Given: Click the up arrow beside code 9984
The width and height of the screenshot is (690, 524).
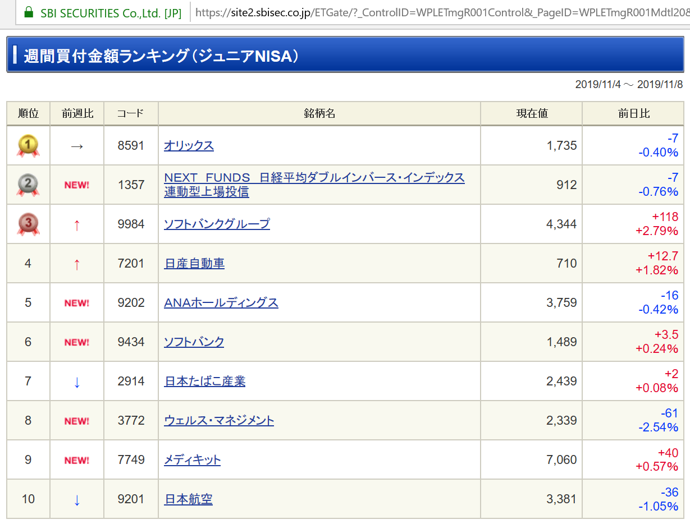Looking at the screenshot, I should coord(77,224).
